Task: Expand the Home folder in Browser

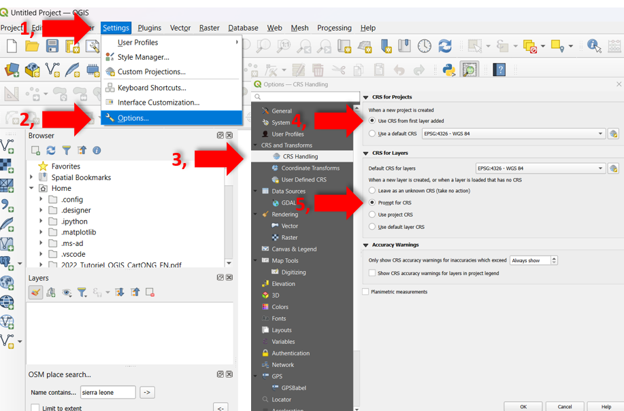Action: 31,188
